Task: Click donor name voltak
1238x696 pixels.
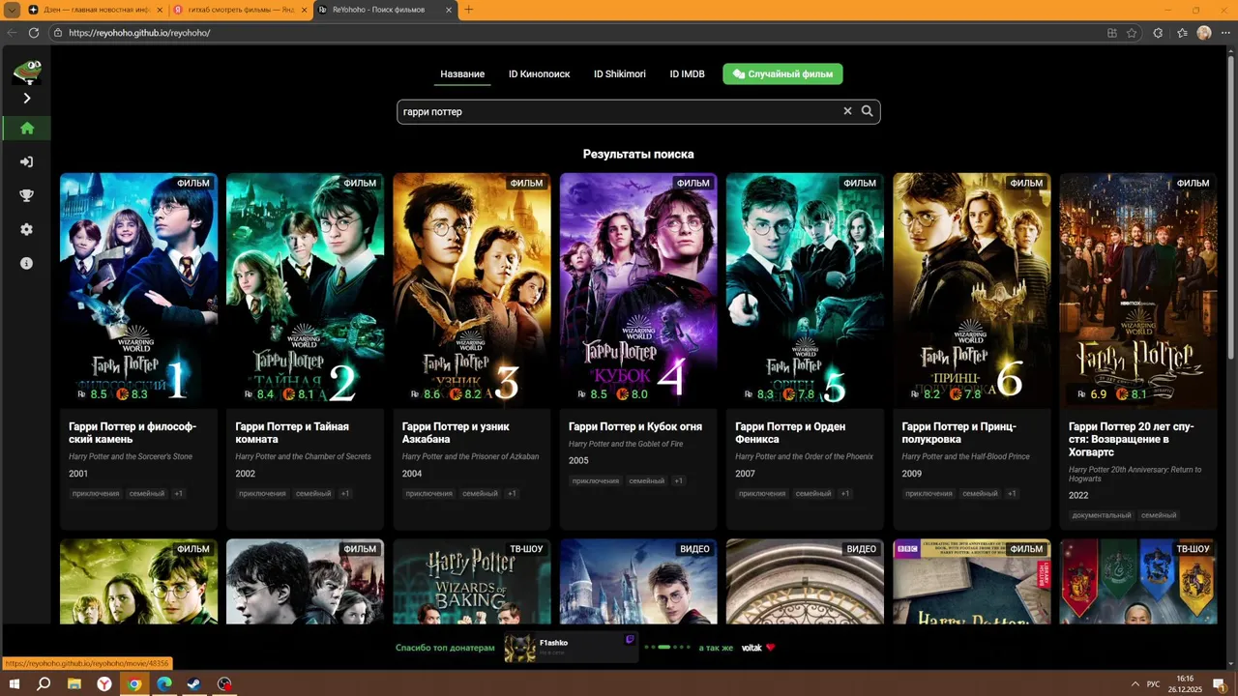Action: tap(752, 648)
